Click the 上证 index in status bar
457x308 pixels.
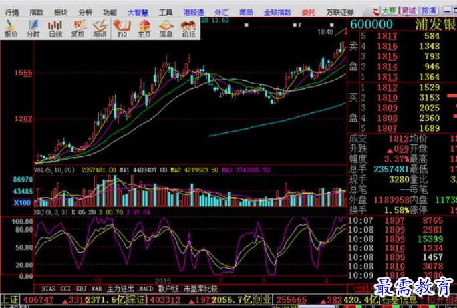tap(9, 299)
